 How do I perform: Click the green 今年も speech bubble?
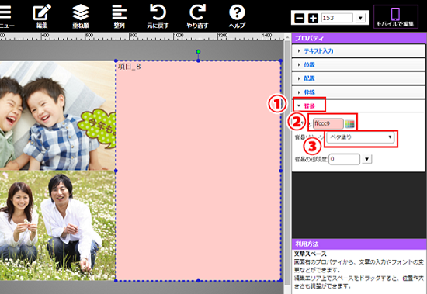[x=98, y=129]
